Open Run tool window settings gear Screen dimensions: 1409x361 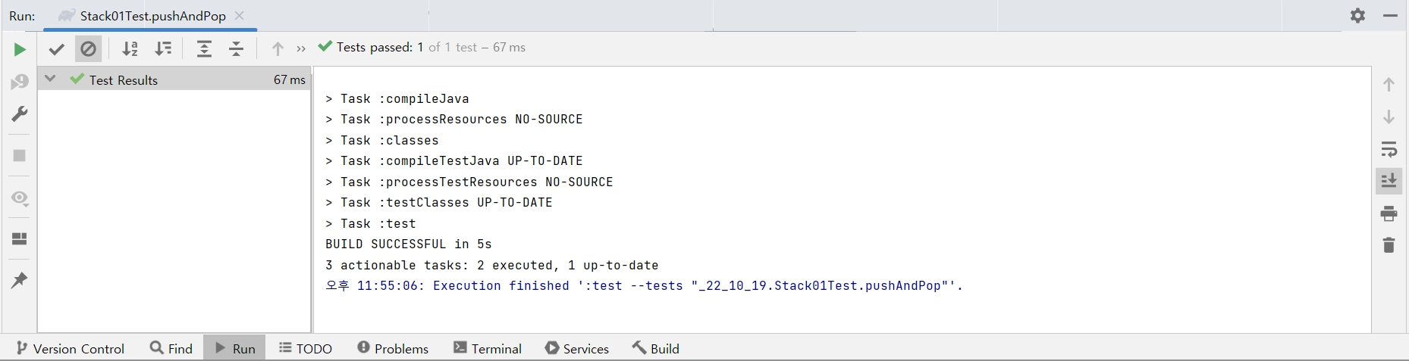click(x=1357, y=16)
